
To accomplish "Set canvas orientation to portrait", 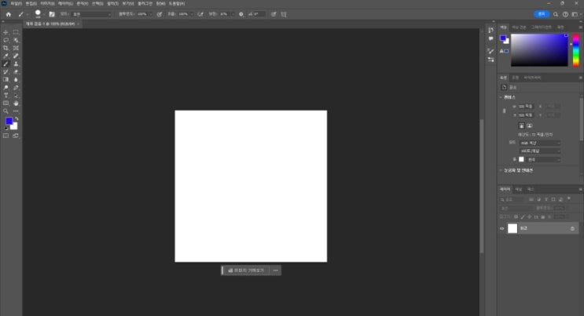I will pyautogui.click(x=521, y=125).
